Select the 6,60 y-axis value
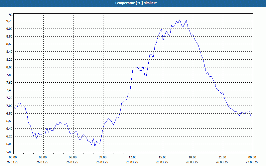The height and width of the screenshot is (166, 266). click(x=9, y=121)
